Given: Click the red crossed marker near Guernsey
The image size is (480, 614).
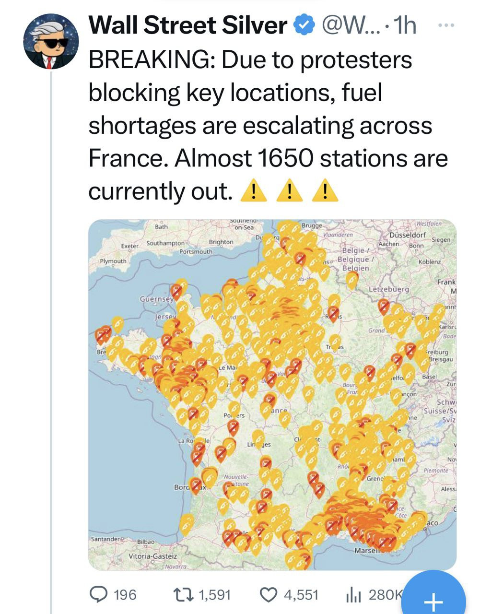Looking at the screenshot, I should [x=176, y=291].
